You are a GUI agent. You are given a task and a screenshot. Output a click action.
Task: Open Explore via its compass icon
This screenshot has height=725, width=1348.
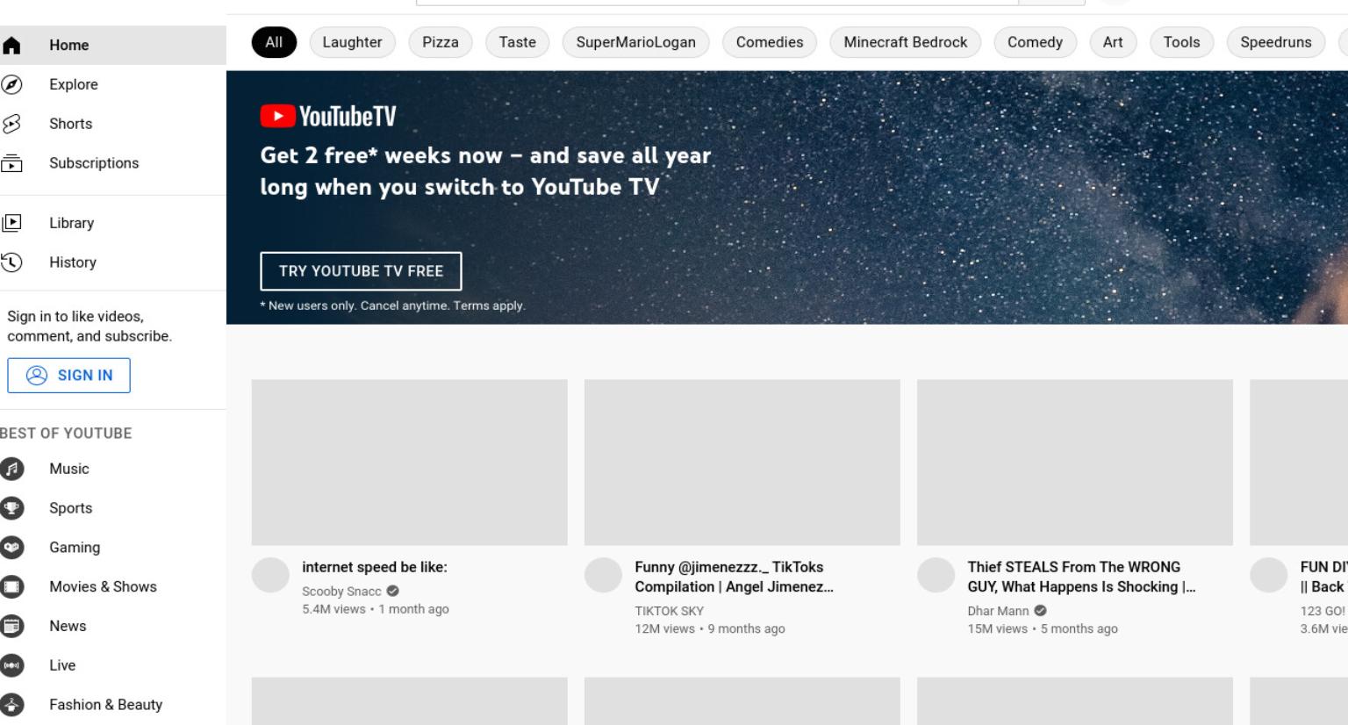pyautogui.click(x=11, y=84)
